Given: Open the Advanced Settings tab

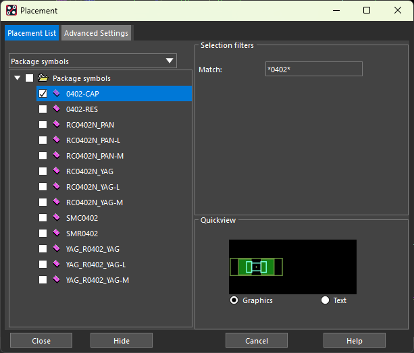Looking at the screenshot, I should [96, 33].
